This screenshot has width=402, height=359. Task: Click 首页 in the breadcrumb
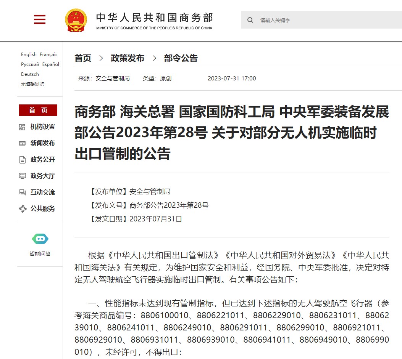coord(83,58)
